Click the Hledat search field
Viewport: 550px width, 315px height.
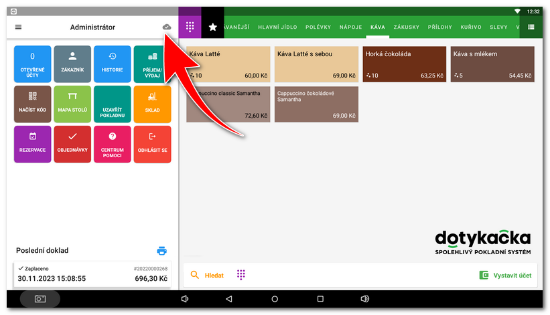click(208, 275)
